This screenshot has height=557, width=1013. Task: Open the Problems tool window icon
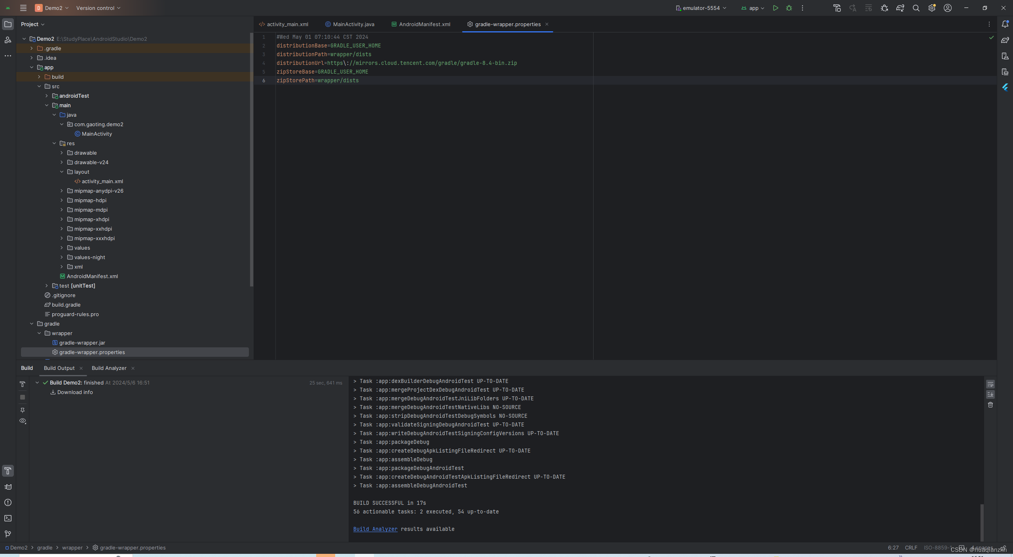pyautogui.click(x=8, y=502)
